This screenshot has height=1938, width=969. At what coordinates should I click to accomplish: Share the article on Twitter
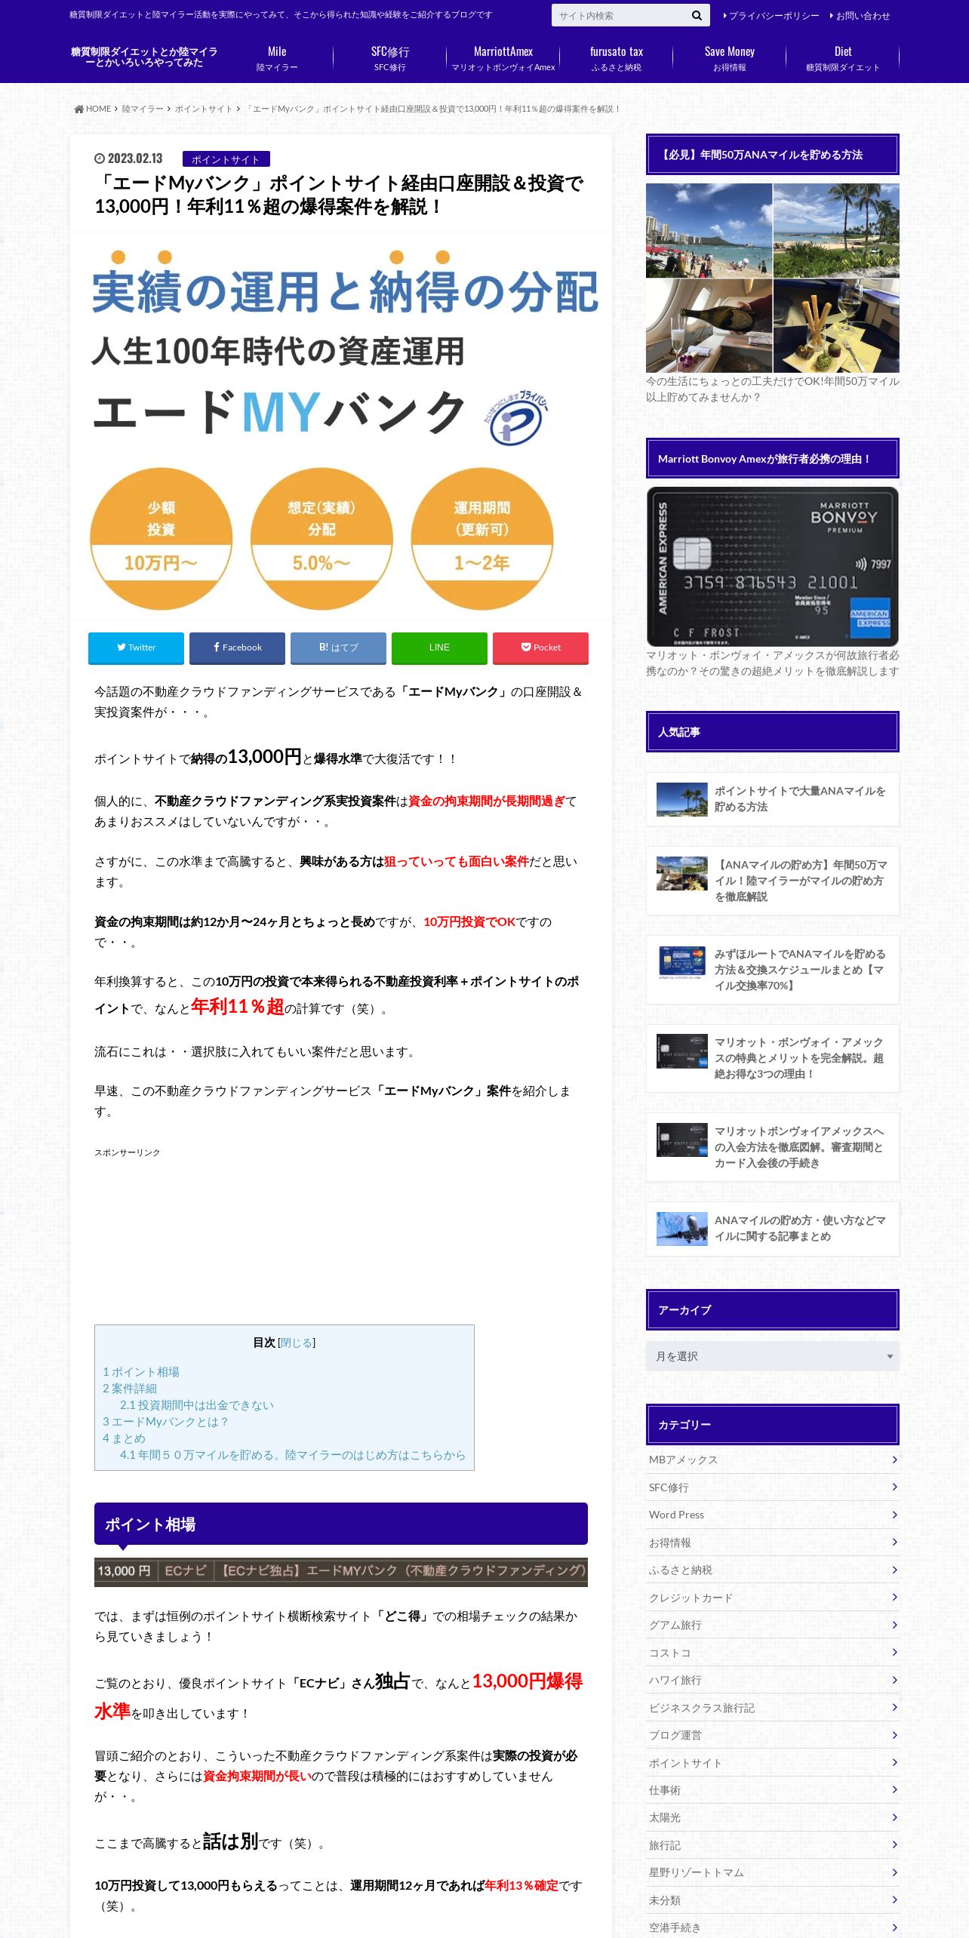tap(136, 648)
